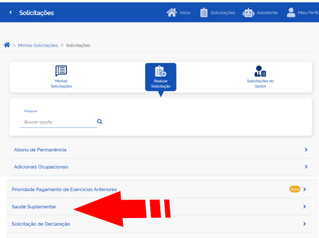Expand Saúde Suplementar chevron
The image size is (319, 238).
[304, 207]
